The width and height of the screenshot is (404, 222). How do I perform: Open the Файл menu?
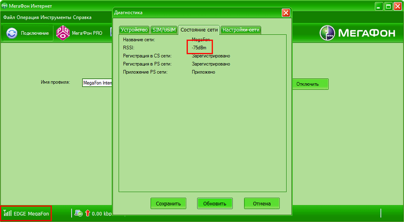pos(9,18)
